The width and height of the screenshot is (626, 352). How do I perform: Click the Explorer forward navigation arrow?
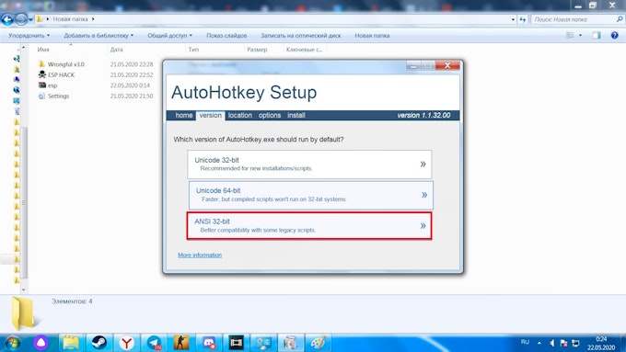click(21, 19)
